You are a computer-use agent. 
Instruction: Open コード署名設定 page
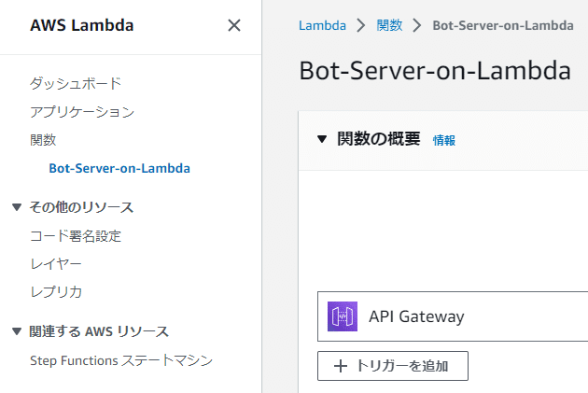(76, 236)
